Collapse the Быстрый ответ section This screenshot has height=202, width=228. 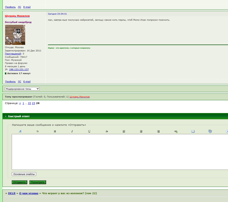pyautogui.click(x=6, y=116)
